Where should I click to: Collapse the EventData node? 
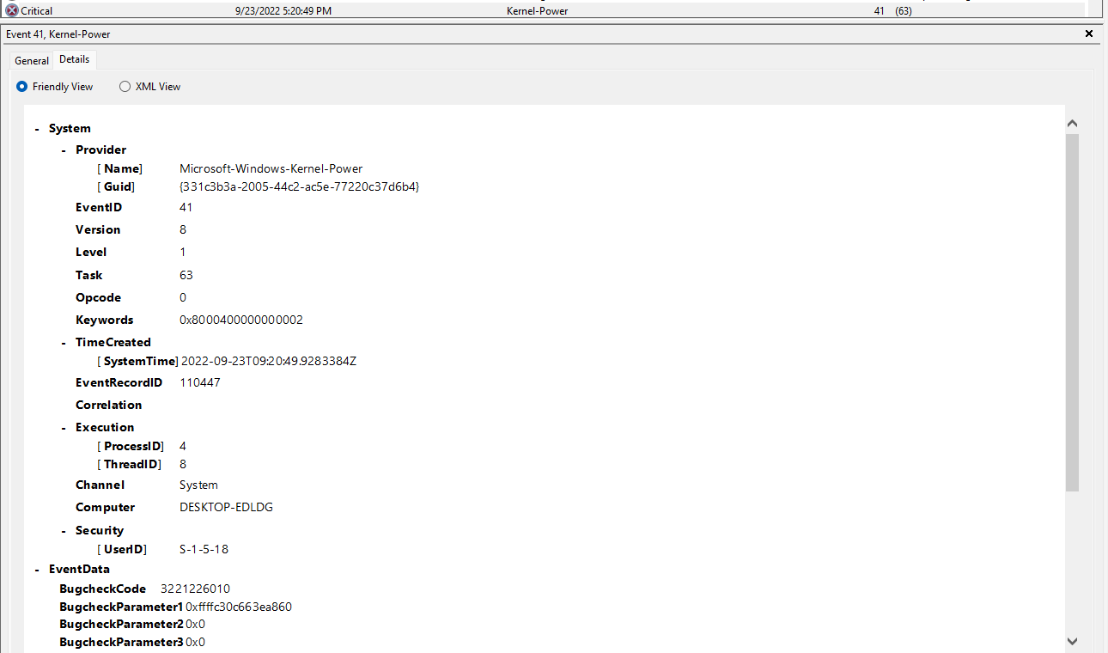37,570
